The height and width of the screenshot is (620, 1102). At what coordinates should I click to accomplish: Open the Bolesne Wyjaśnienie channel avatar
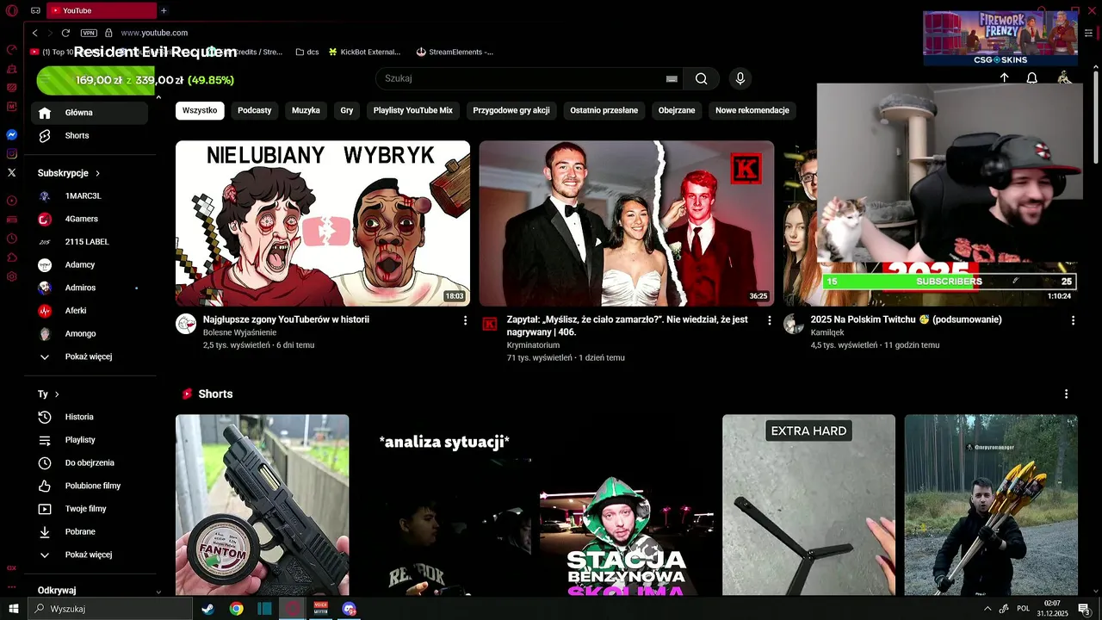(186, 324)
